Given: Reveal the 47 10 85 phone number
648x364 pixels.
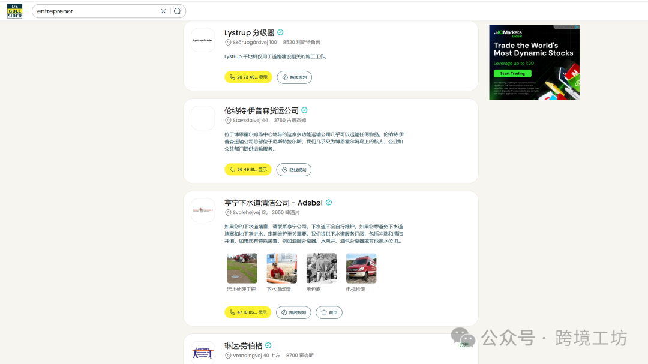Looking at the screenshot, I should [x=248, y=312].
